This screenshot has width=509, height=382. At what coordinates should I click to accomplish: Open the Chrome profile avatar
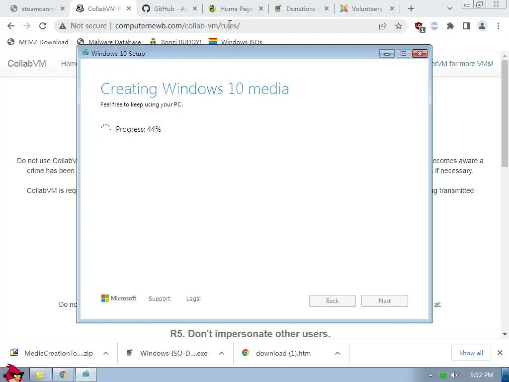pyautogui.click(x=482, y=26)
